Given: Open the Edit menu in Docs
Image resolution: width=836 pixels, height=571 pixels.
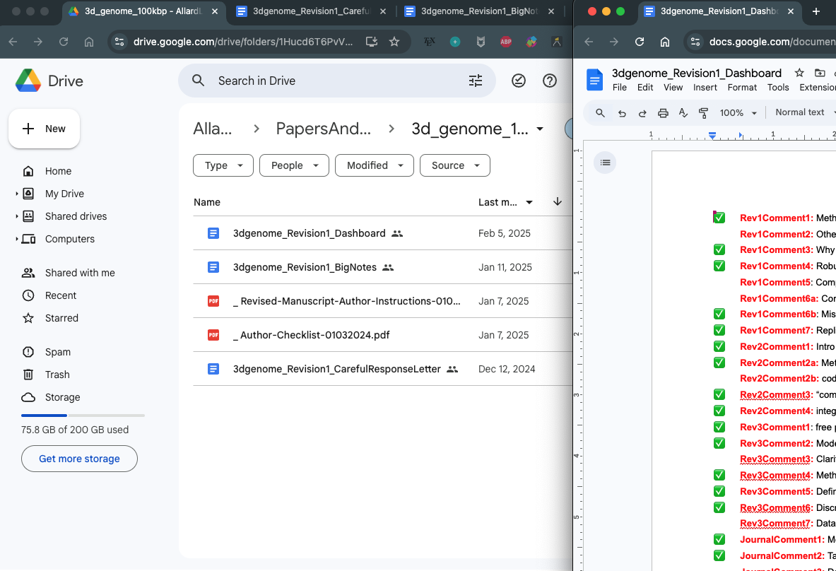Looking at the screenshot, I should click(645, 88).
